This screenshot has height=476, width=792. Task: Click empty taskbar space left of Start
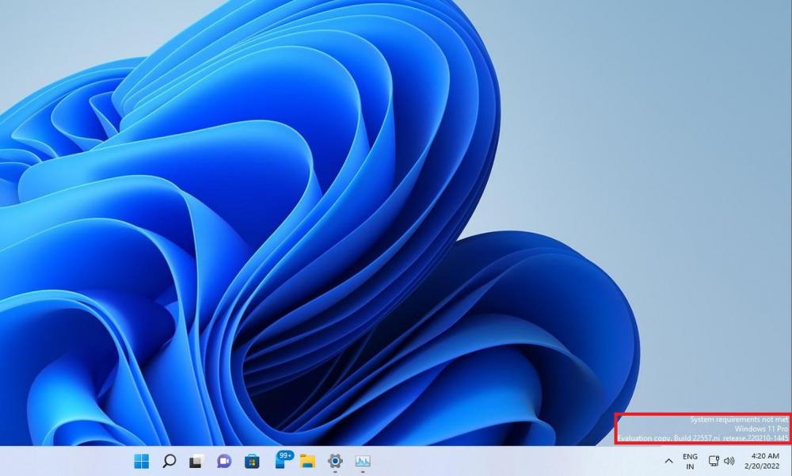pyautogui.click(x=63, y=461)
